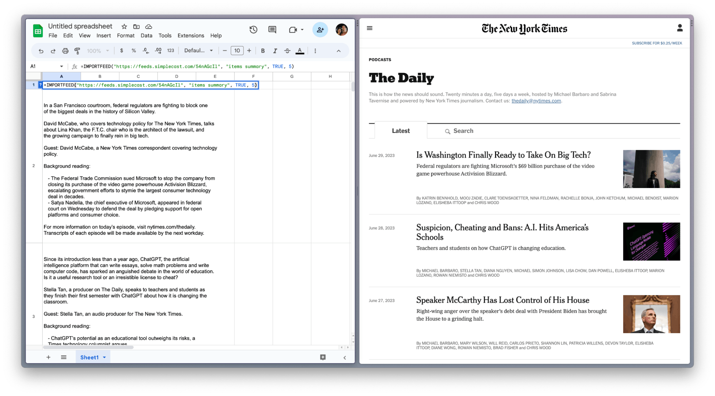Toggle strikethrough formatting
The width and height of the screenshot is (715, 396).
pos(287,51)
